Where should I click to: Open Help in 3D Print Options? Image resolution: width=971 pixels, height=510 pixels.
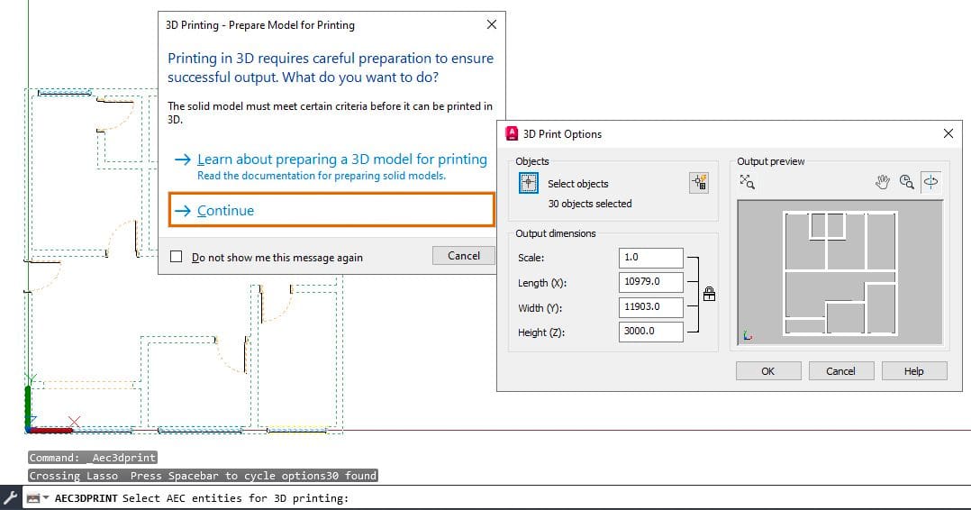pyautogui.click(x=914, y=370)
